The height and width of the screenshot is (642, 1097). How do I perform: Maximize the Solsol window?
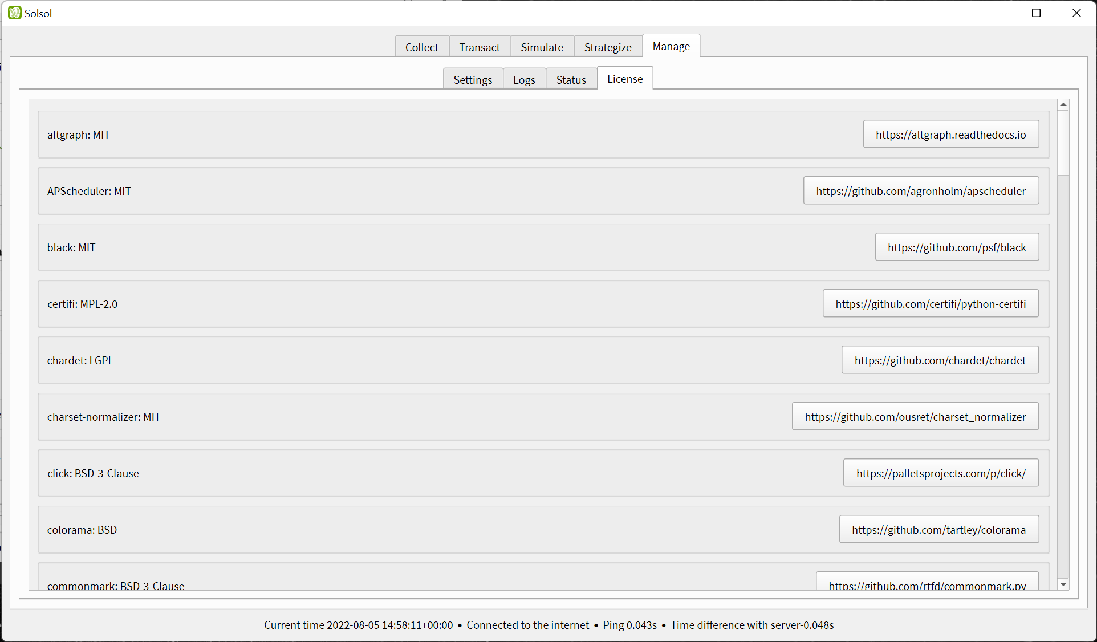pyautogui.click(x=1037, y=13)
